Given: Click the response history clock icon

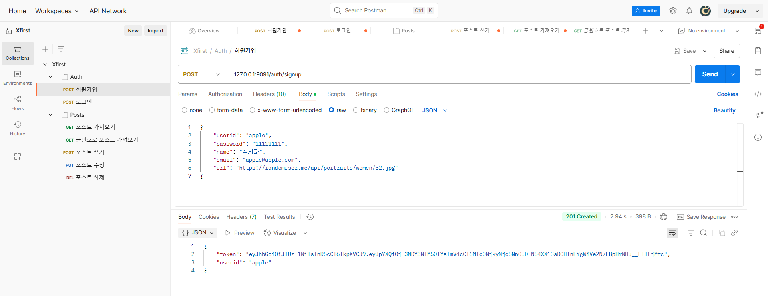Looking at the screenshot, I should [310, 217].
